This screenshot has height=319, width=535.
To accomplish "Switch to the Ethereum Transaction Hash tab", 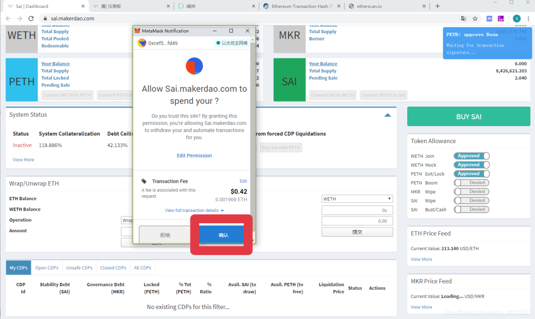I will pos(302,6).
